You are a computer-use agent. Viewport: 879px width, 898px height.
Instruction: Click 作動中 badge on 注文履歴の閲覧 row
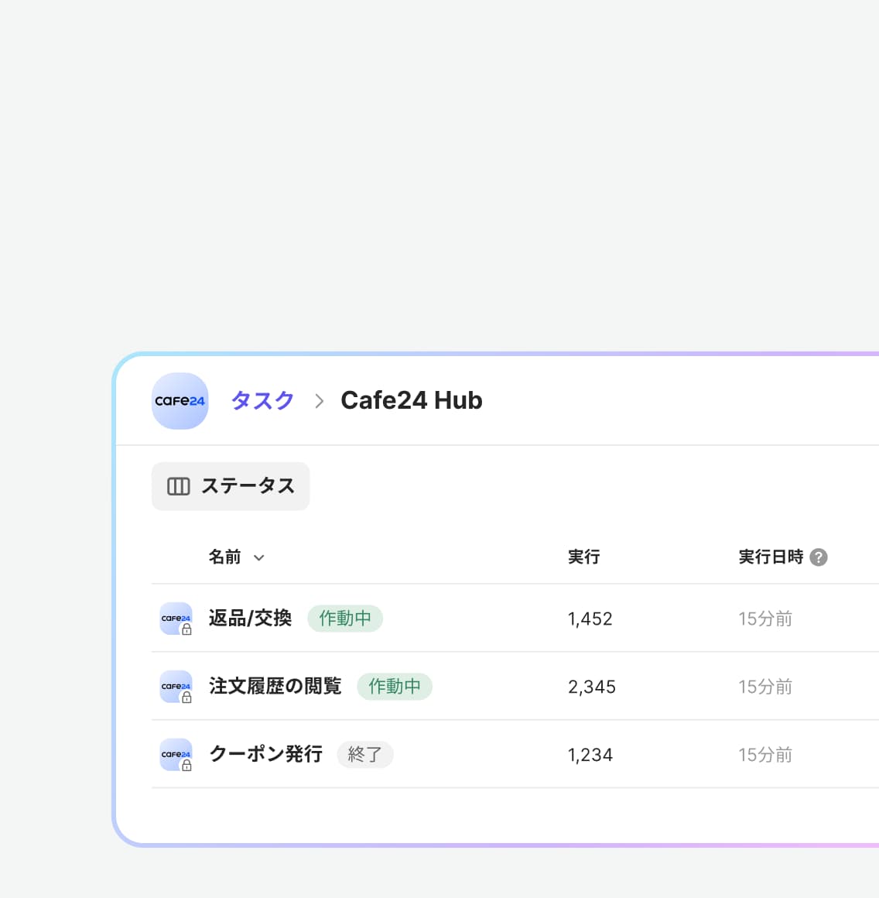pos(395,687)
